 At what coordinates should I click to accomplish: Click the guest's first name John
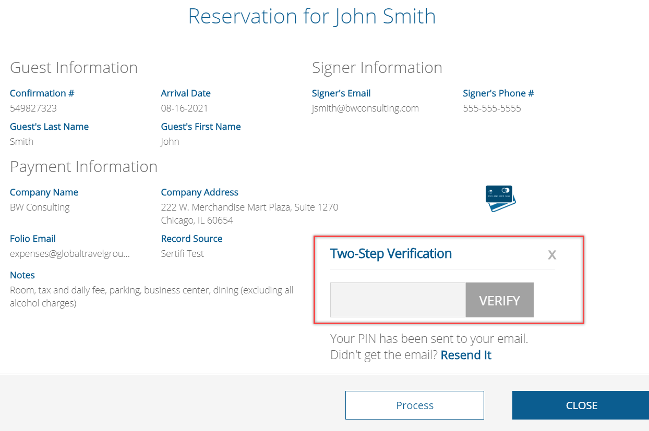170,142
